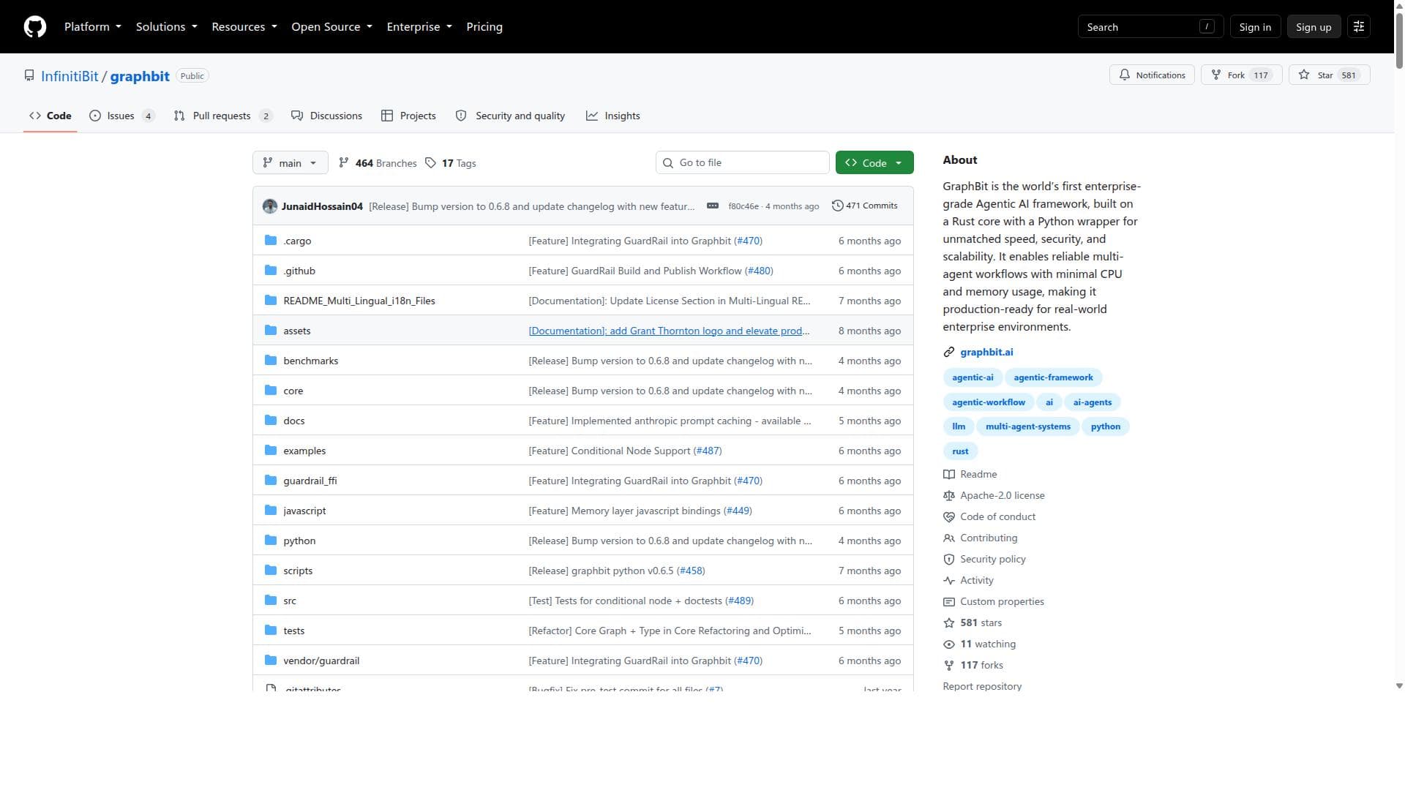Click the Readme book icon
Image resolution: width=1405 pixels, height=790 pixels.
coord(949,475)
